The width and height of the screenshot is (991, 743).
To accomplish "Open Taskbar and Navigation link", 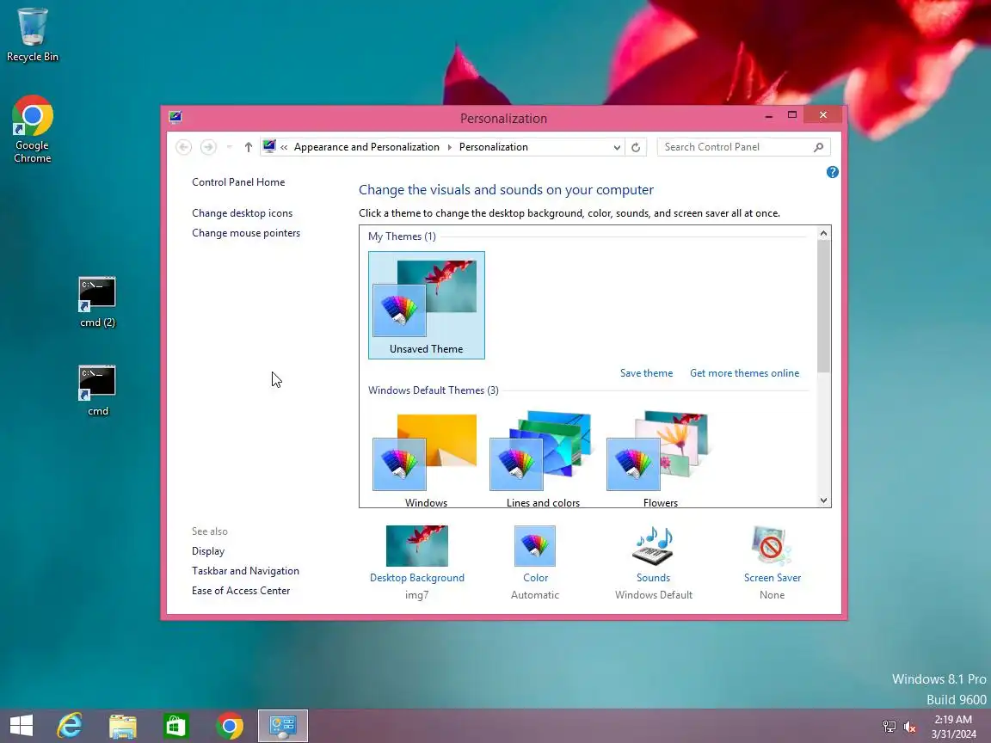I will [245, 570].
